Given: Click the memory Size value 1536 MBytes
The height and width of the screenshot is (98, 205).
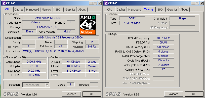Looking at the screenshot, I should (x=132, y=23).
